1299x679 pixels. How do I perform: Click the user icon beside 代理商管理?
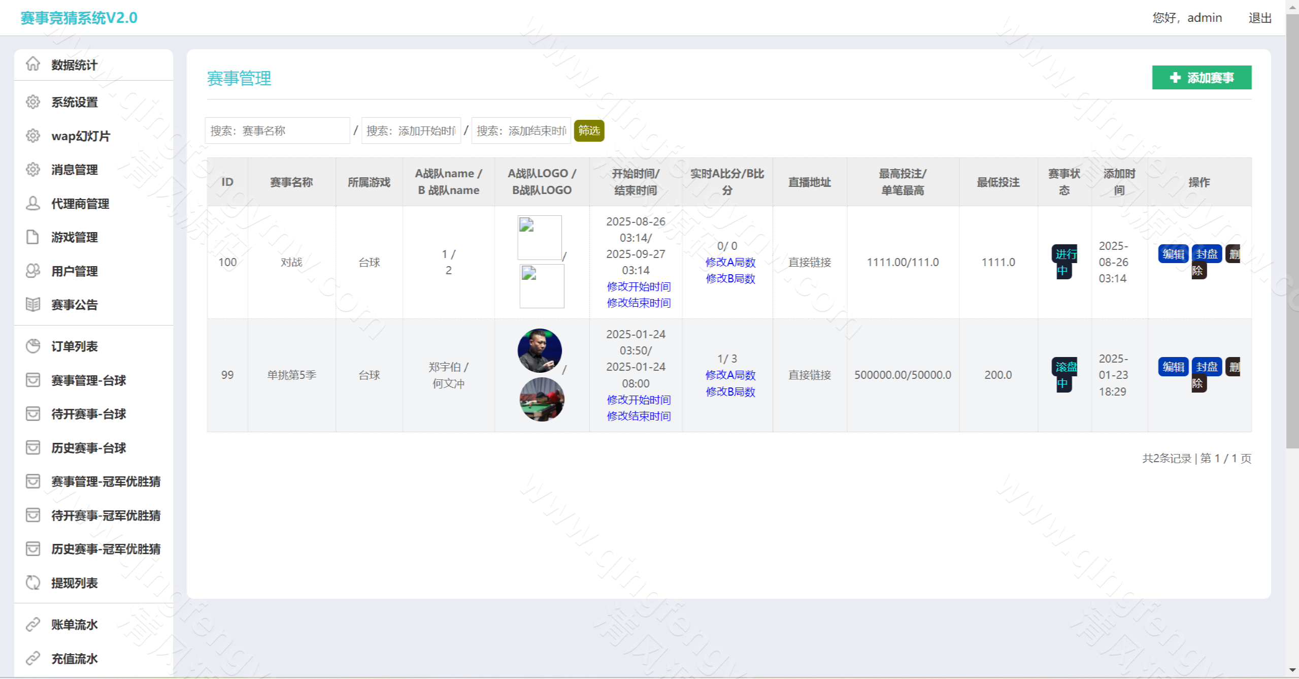[33, 204]
